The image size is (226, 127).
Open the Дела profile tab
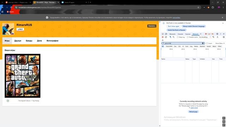(39, 41)
